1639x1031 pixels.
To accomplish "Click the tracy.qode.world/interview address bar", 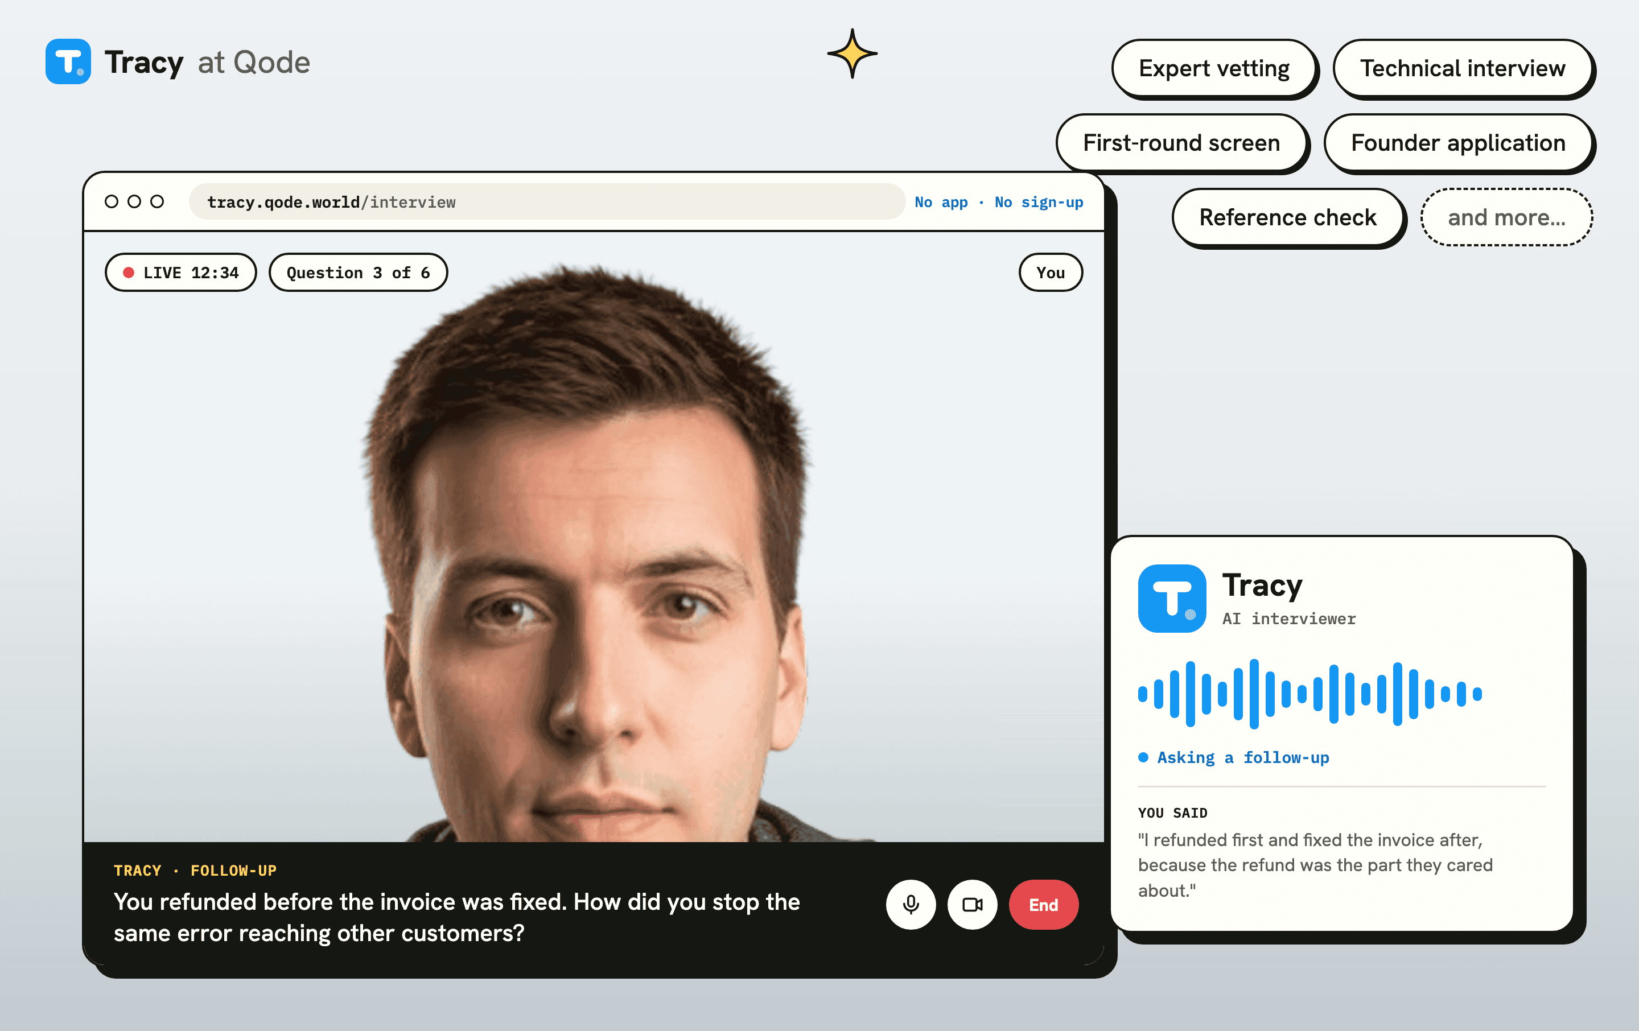I will tap(546, 202).
